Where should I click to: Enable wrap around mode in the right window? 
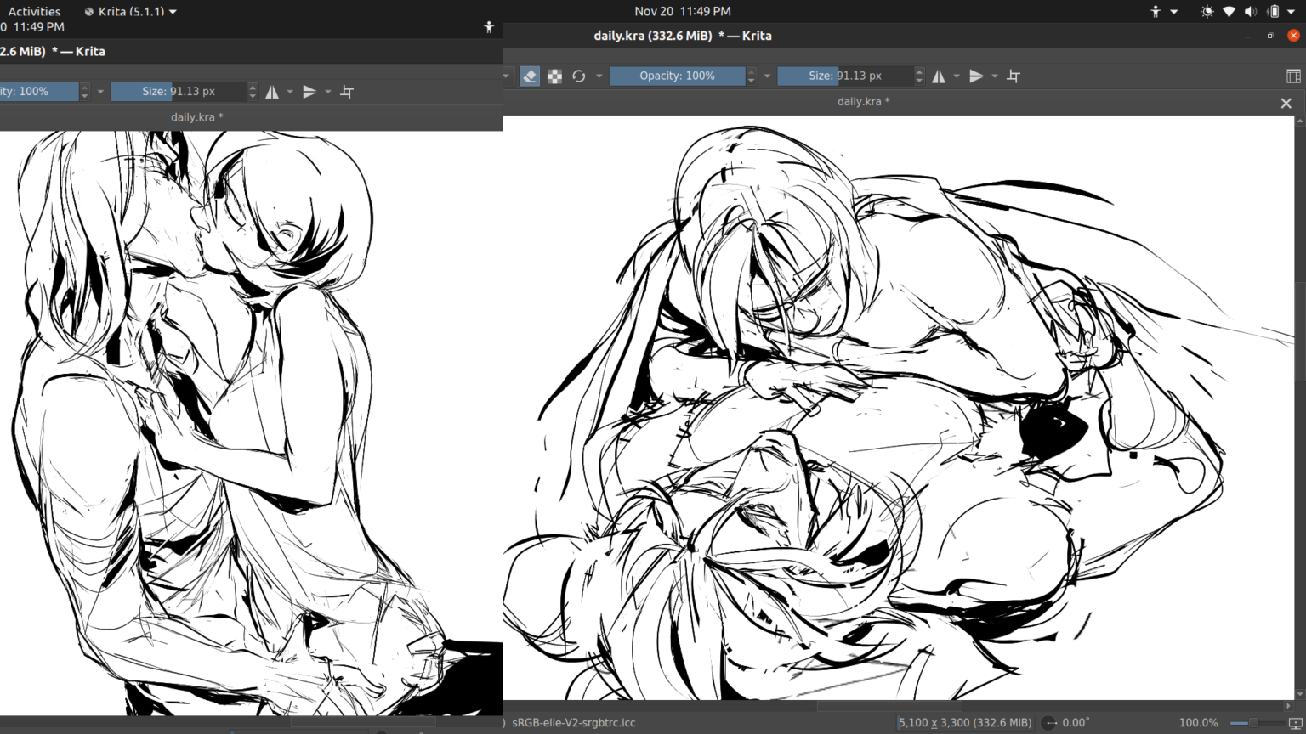[1014, 76]
